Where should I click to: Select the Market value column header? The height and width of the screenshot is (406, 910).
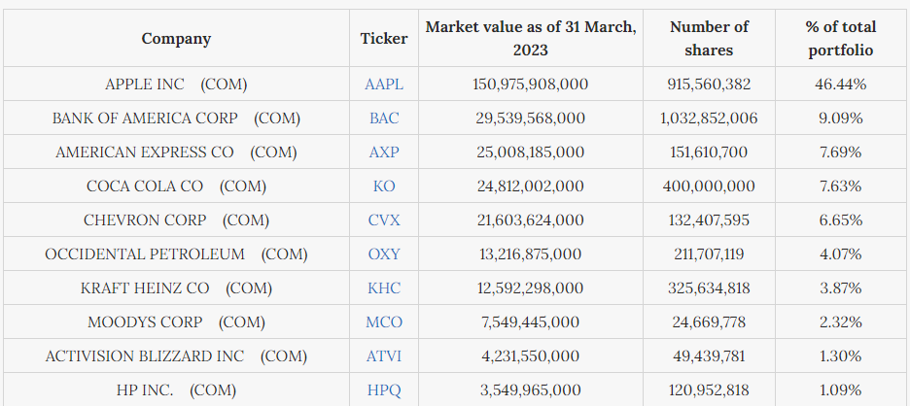click(531, 39)
